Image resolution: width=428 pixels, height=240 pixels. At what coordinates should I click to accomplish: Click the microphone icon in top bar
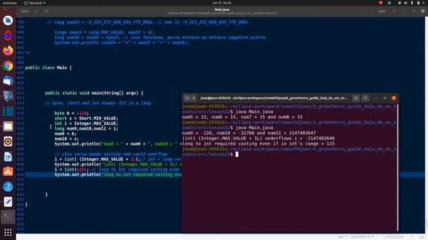pos(412,3)
